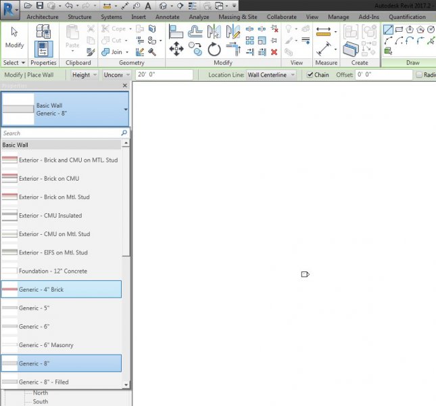Screen dimensions: 436x406
Task: Toggle the Chain checkbox
Action: 310,75
